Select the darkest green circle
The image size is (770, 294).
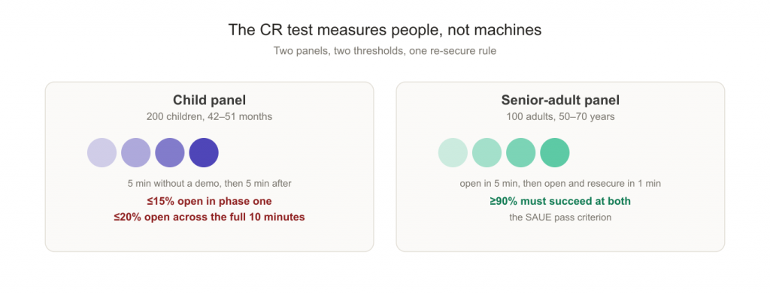[555, 152]
